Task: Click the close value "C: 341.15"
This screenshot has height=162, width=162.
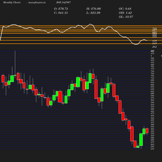Action: 61,13
